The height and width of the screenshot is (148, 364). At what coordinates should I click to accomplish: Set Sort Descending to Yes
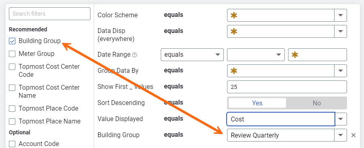coord(257,103)
